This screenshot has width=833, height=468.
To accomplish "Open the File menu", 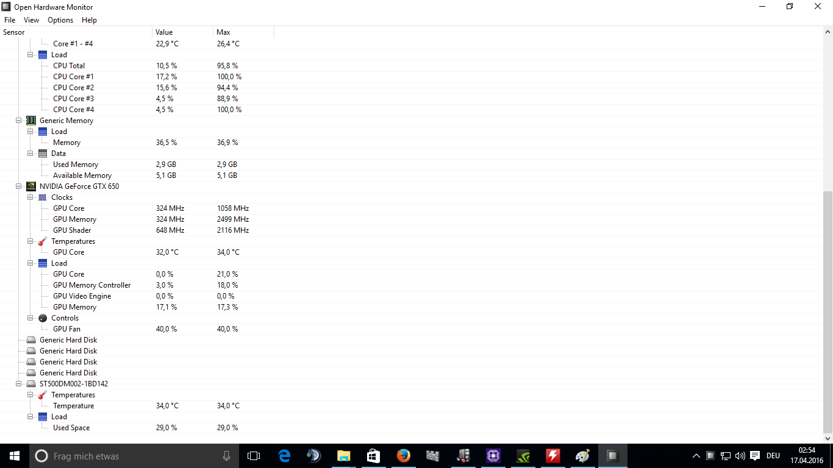I will pyautogui.click(x=10, y=20).
